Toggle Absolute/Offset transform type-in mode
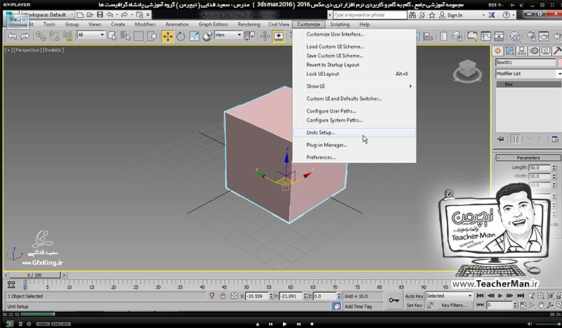The image size is (562, 328). [x=234, y=296]
